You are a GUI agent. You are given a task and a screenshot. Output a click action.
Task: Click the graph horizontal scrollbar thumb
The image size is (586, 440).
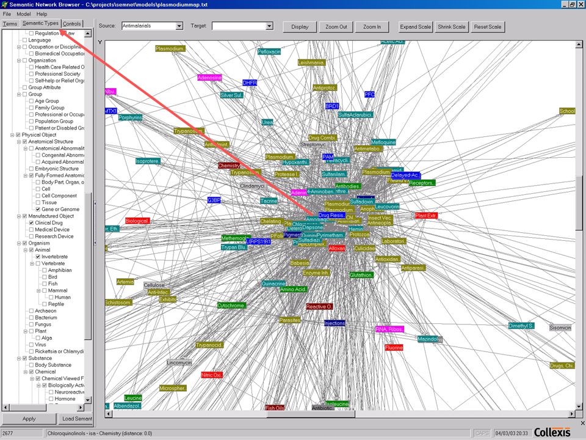pyautogui.click(x=311, y=414)
